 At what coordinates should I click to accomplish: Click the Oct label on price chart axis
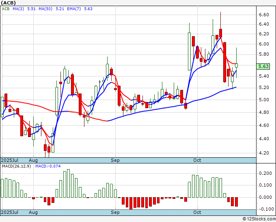[x=197, y=160]
